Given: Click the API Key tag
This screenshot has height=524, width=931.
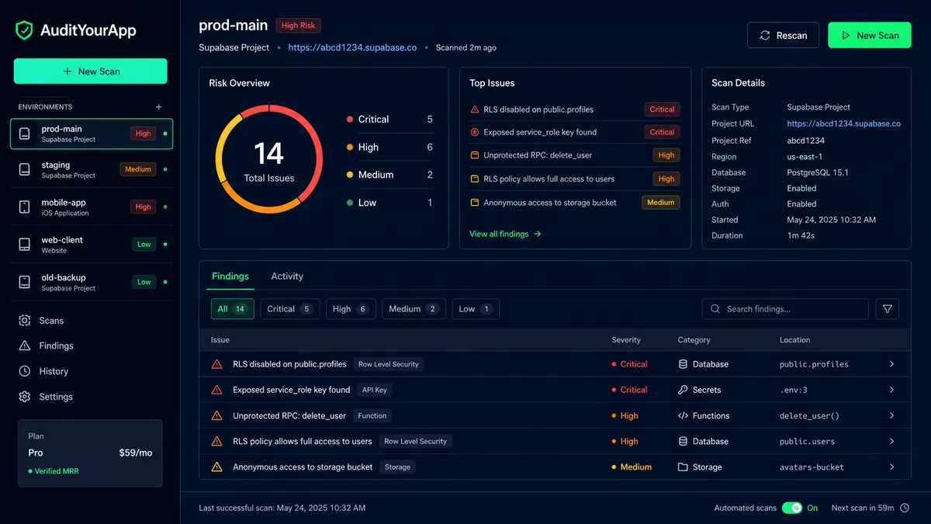Looking at the screenshot, I should [x=375, y=390].
